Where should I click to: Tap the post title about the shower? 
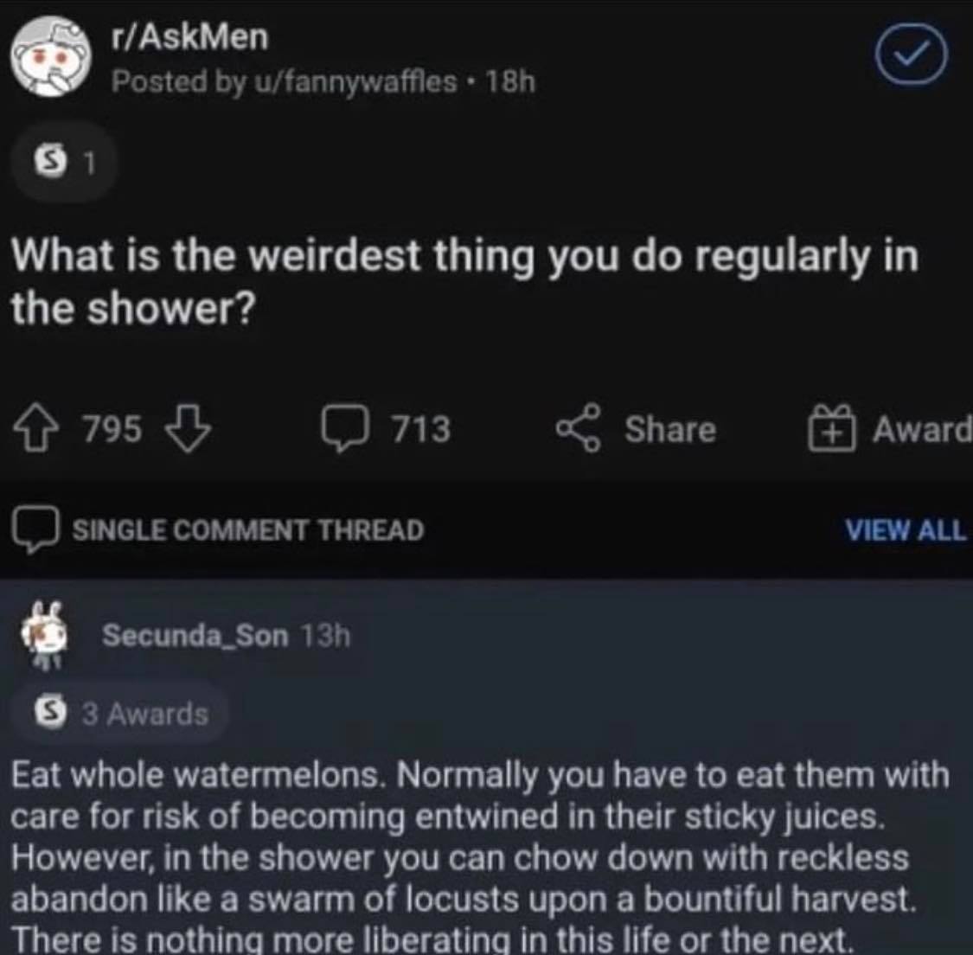[x=464, y=281]
